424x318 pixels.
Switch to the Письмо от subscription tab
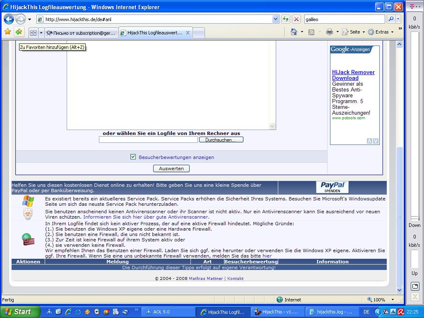[82, 33]
